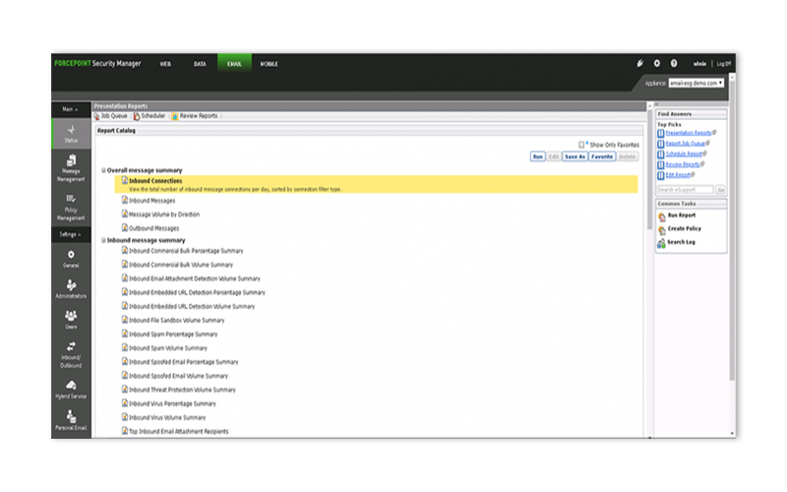Click Message Volume by Direction report icon
Image resolution: width=787 pixels, height=492 pixels.
(x=125, y=214)
